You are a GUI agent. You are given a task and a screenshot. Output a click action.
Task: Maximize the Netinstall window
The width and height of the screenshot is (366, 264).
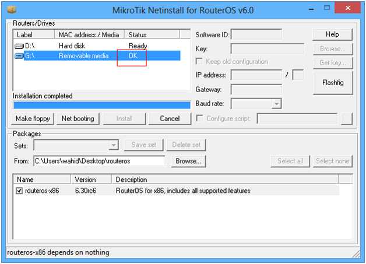click(327, 8)
